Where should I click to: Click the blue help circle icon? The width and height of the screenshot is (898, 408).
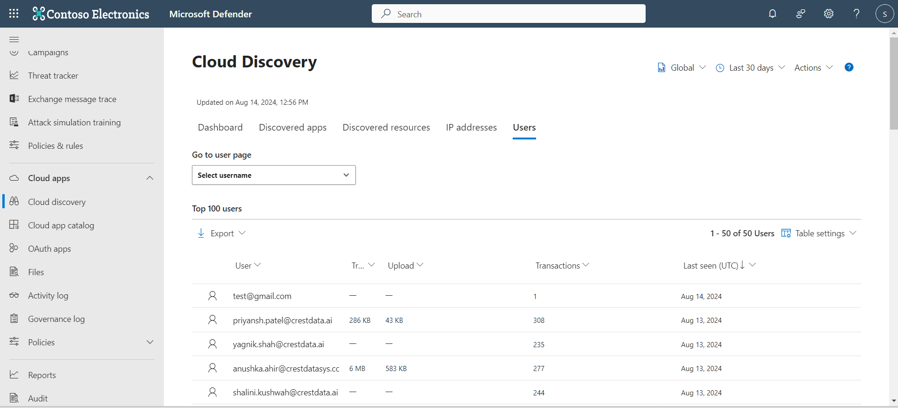[849, 67]
